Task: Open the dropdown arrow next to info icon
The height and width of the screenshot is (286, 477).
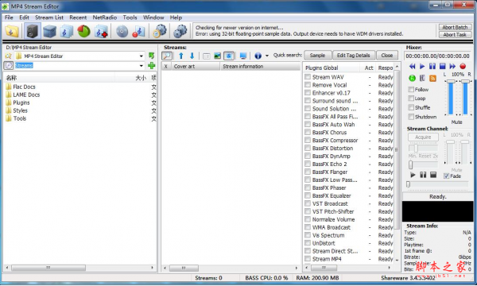Action: (x=267, y=56)
